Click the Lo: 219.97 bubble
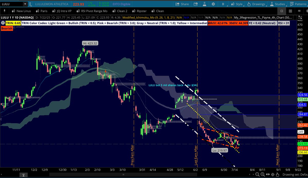 point(219,151)
